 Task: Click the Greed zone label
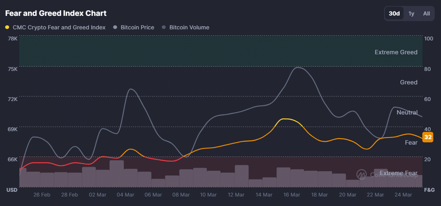[409, 82]
